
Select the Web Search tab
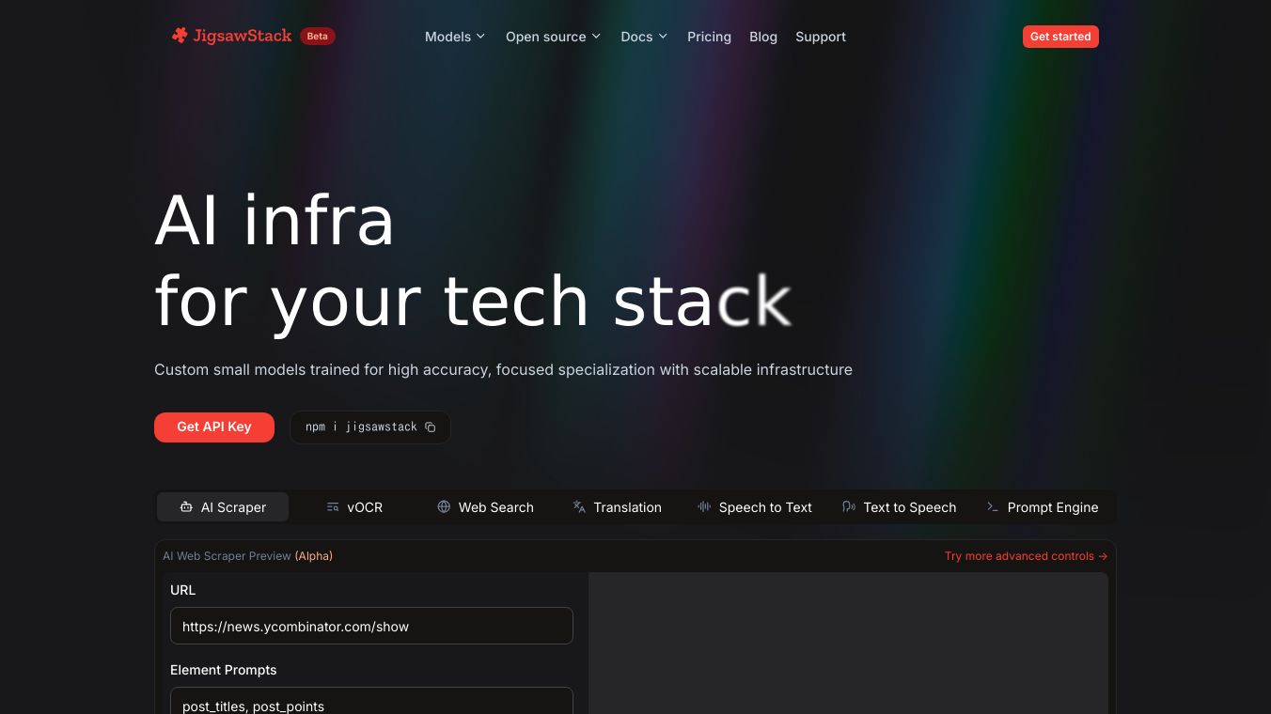pyautogui.click(x=485, y=507)
